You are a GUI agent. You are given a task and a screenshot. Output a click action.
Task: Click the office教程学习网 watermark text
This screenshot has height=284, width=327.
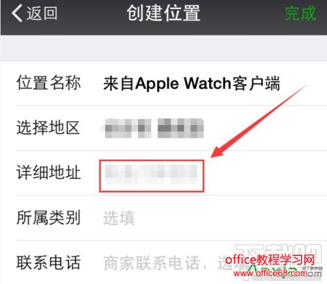pos(270,260)
